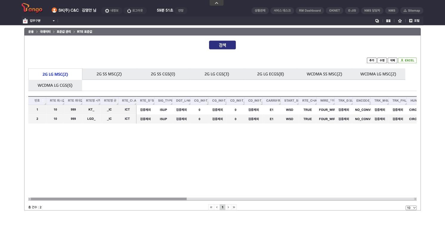
Task: Open the OKNET menu
Action: coord(335,10)
